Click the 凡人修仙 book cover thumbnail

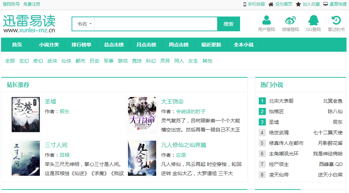coord(142,158)
